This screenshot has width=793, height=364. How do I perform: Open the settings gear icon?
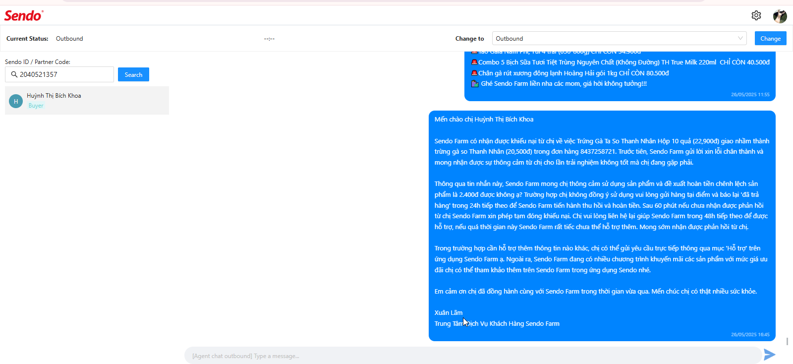[756, 15]
